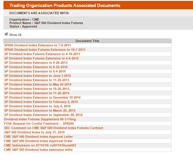Open SP Dividend Index Futures Extension to 4-10-2011

[x=42, y=54]
